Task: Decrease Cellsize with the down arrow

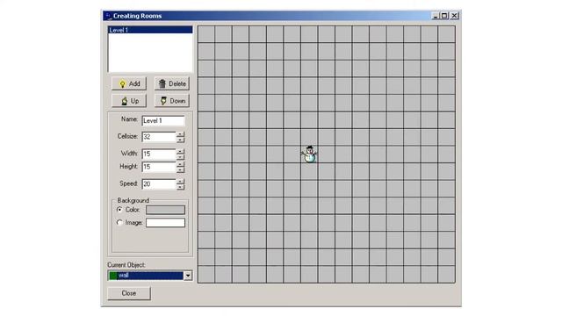Action: 180,140
